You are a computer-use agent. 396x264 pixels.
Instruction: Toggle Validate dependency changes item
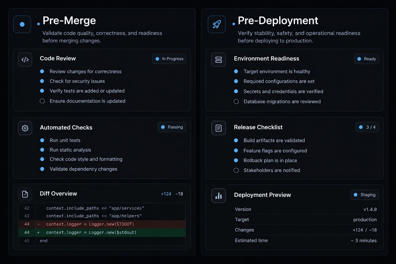click(42, 169)
